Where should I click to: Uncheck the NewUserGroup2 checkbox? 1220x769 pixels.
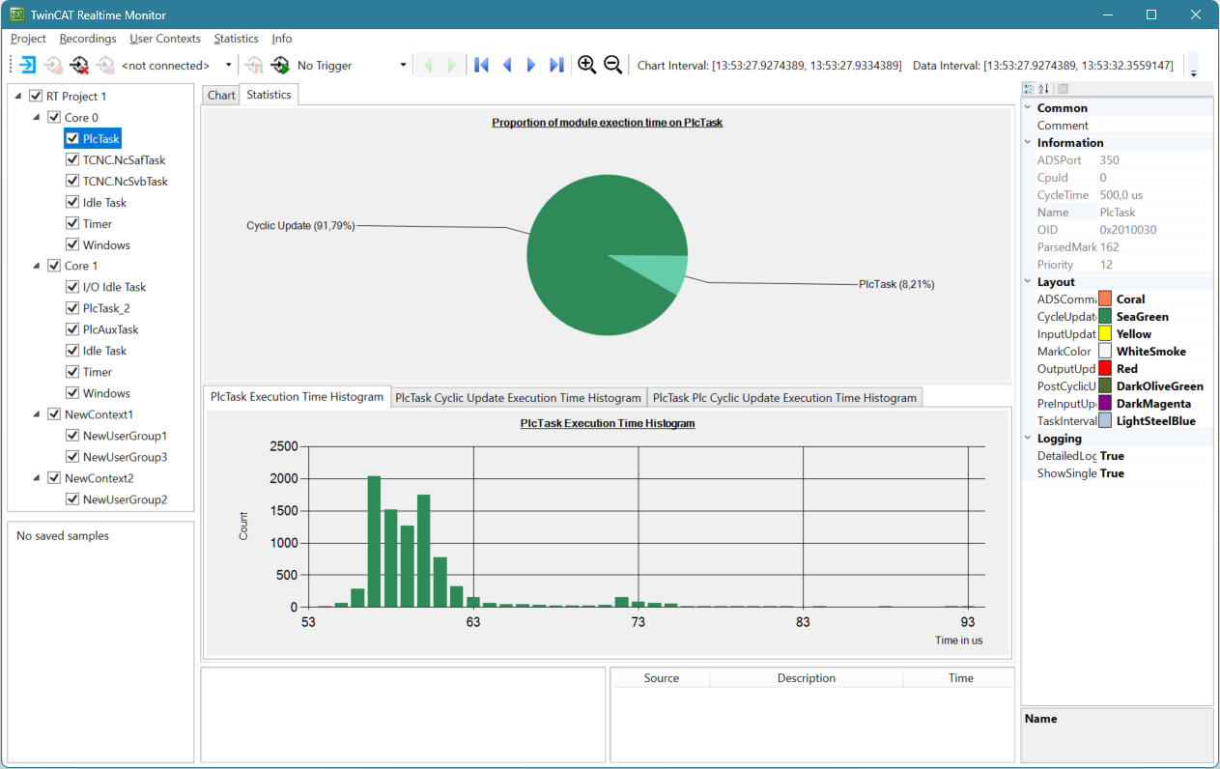(72, 499)
